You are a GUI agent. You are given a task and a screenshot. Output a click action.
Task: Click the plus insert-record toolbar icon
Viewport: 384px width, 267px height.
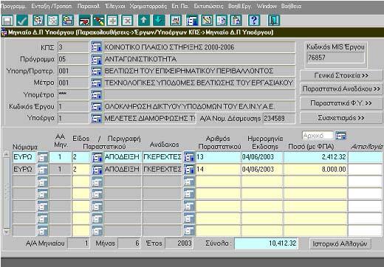(113, 21)
